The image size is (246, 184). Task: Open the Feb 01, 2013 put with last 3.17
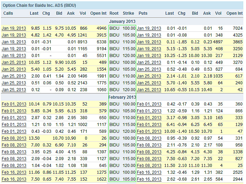(x=149, y=118)
